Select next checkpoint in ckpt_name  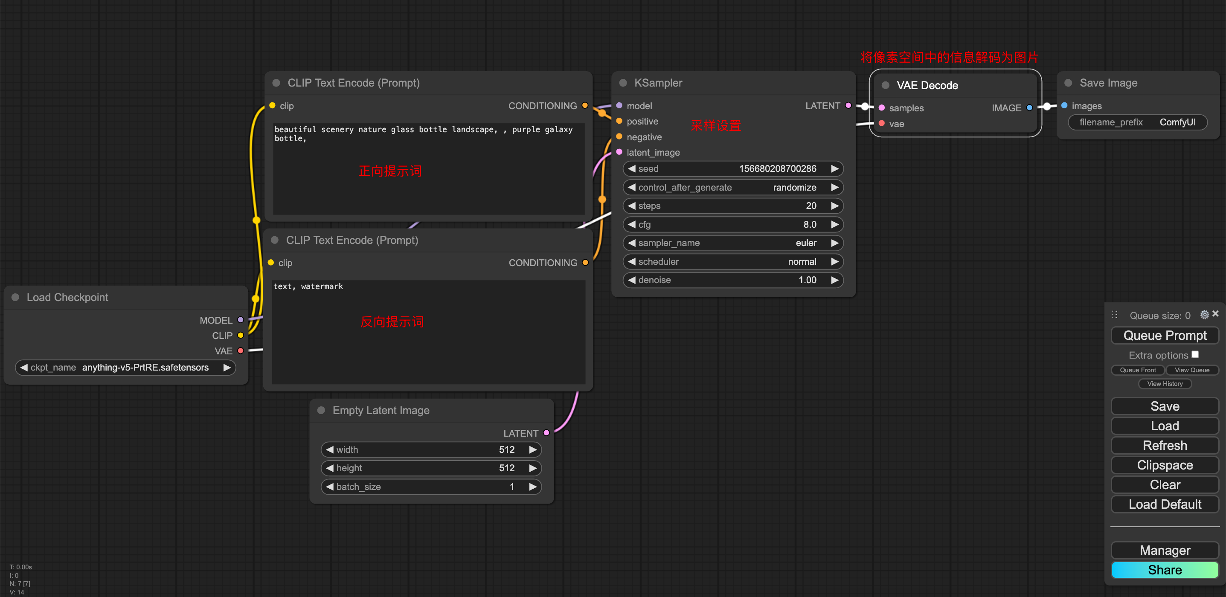click(x=227, y=367)
